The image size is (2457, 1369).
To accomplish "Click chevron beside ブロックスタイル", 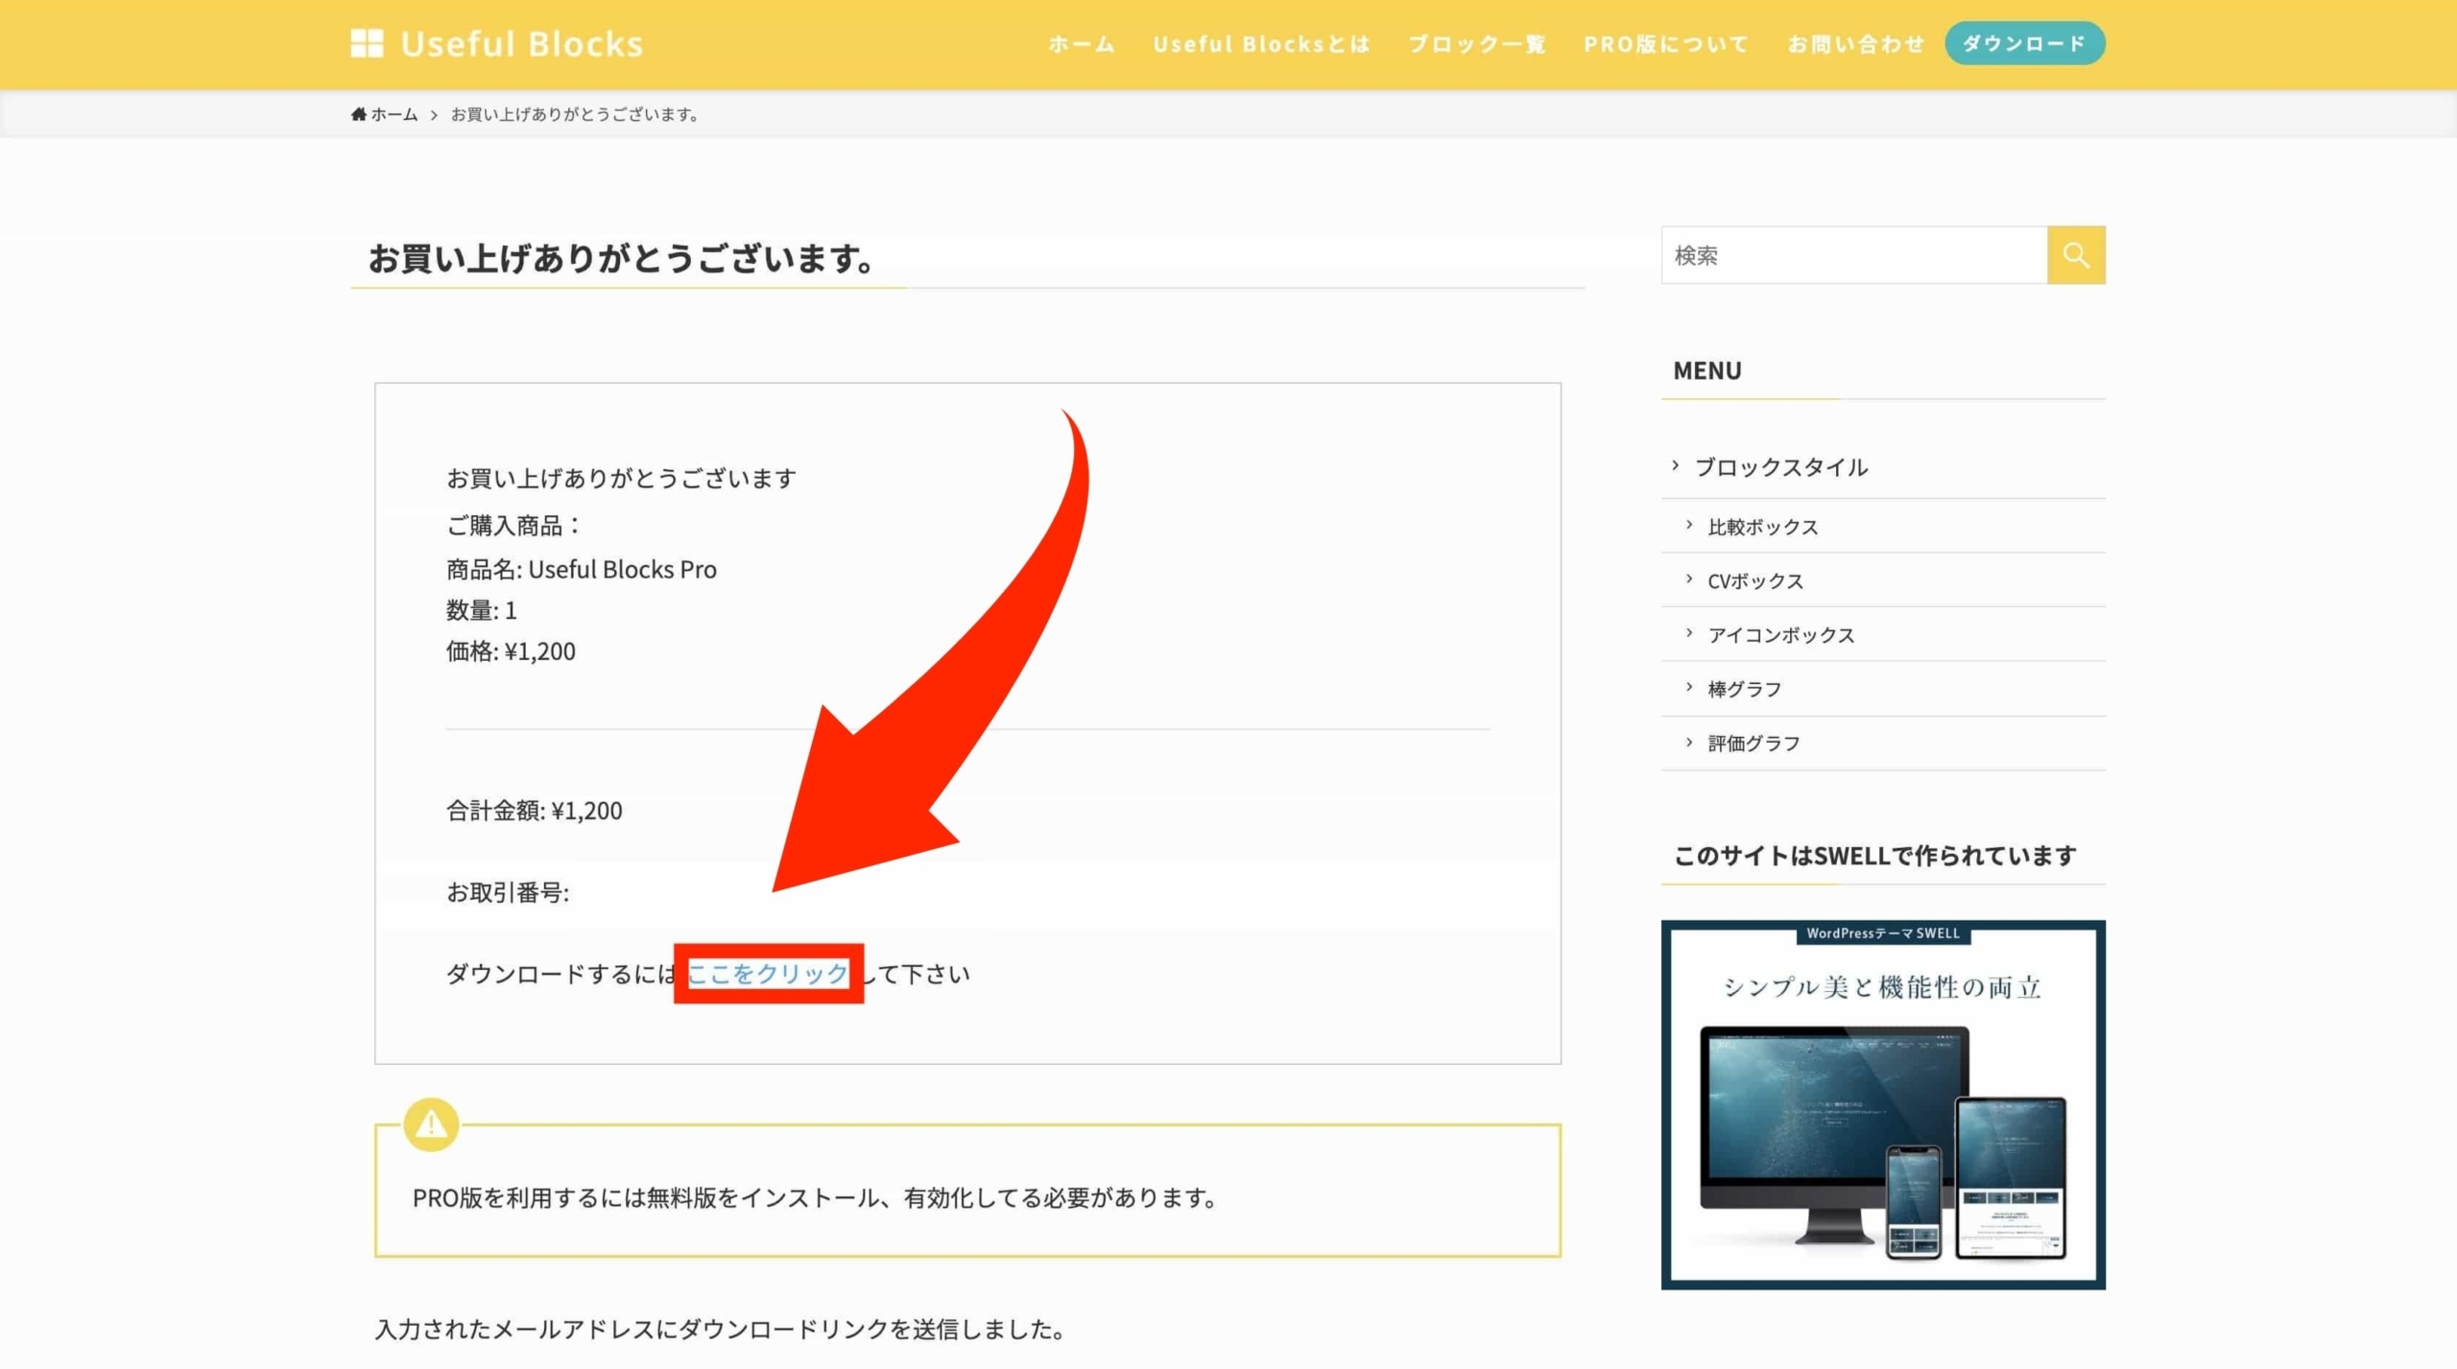I will [x=1676, y=465].
